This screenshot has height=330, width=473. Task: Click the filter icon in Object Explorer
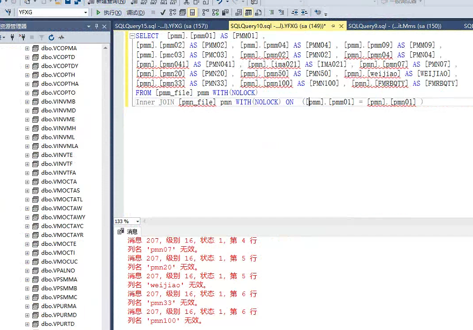click(x=41, y=37)
